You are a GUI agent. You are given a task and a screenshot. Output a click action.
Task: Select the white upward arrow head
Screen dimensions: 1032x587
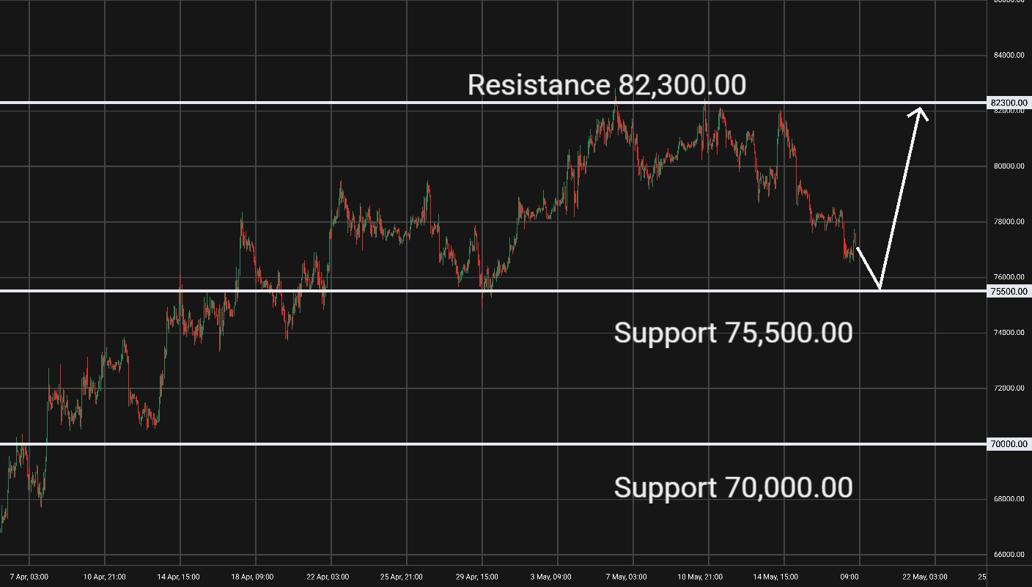tap(919, 112)
